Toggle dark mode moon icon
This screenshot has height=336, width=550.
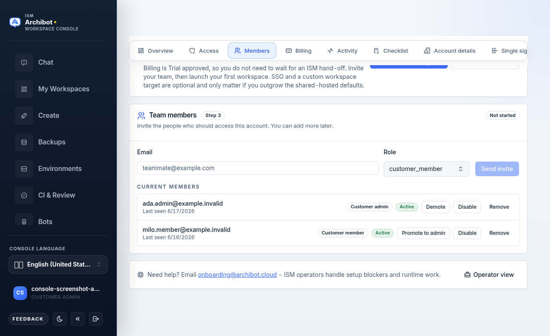tap(60, 319)
